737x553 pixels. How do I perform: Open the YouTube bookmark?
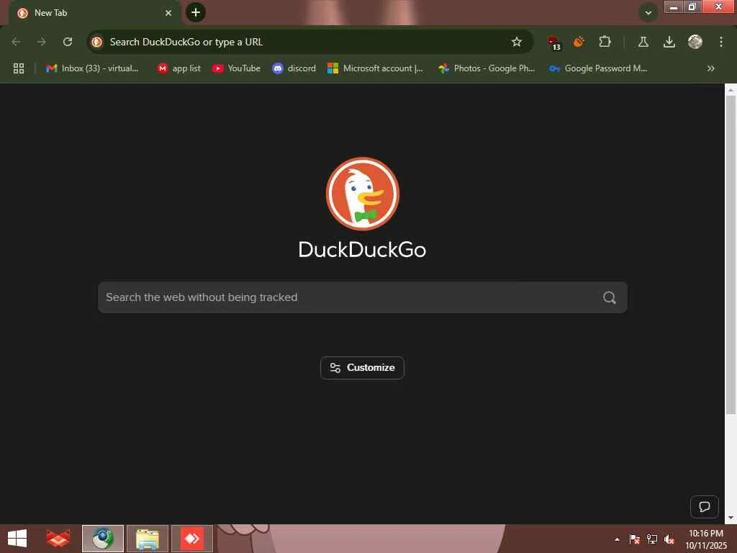[236, 68]
